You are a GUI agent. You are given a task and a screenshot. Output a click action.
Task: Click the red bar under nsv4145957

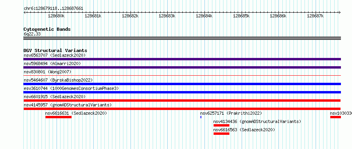click(182, 109)
